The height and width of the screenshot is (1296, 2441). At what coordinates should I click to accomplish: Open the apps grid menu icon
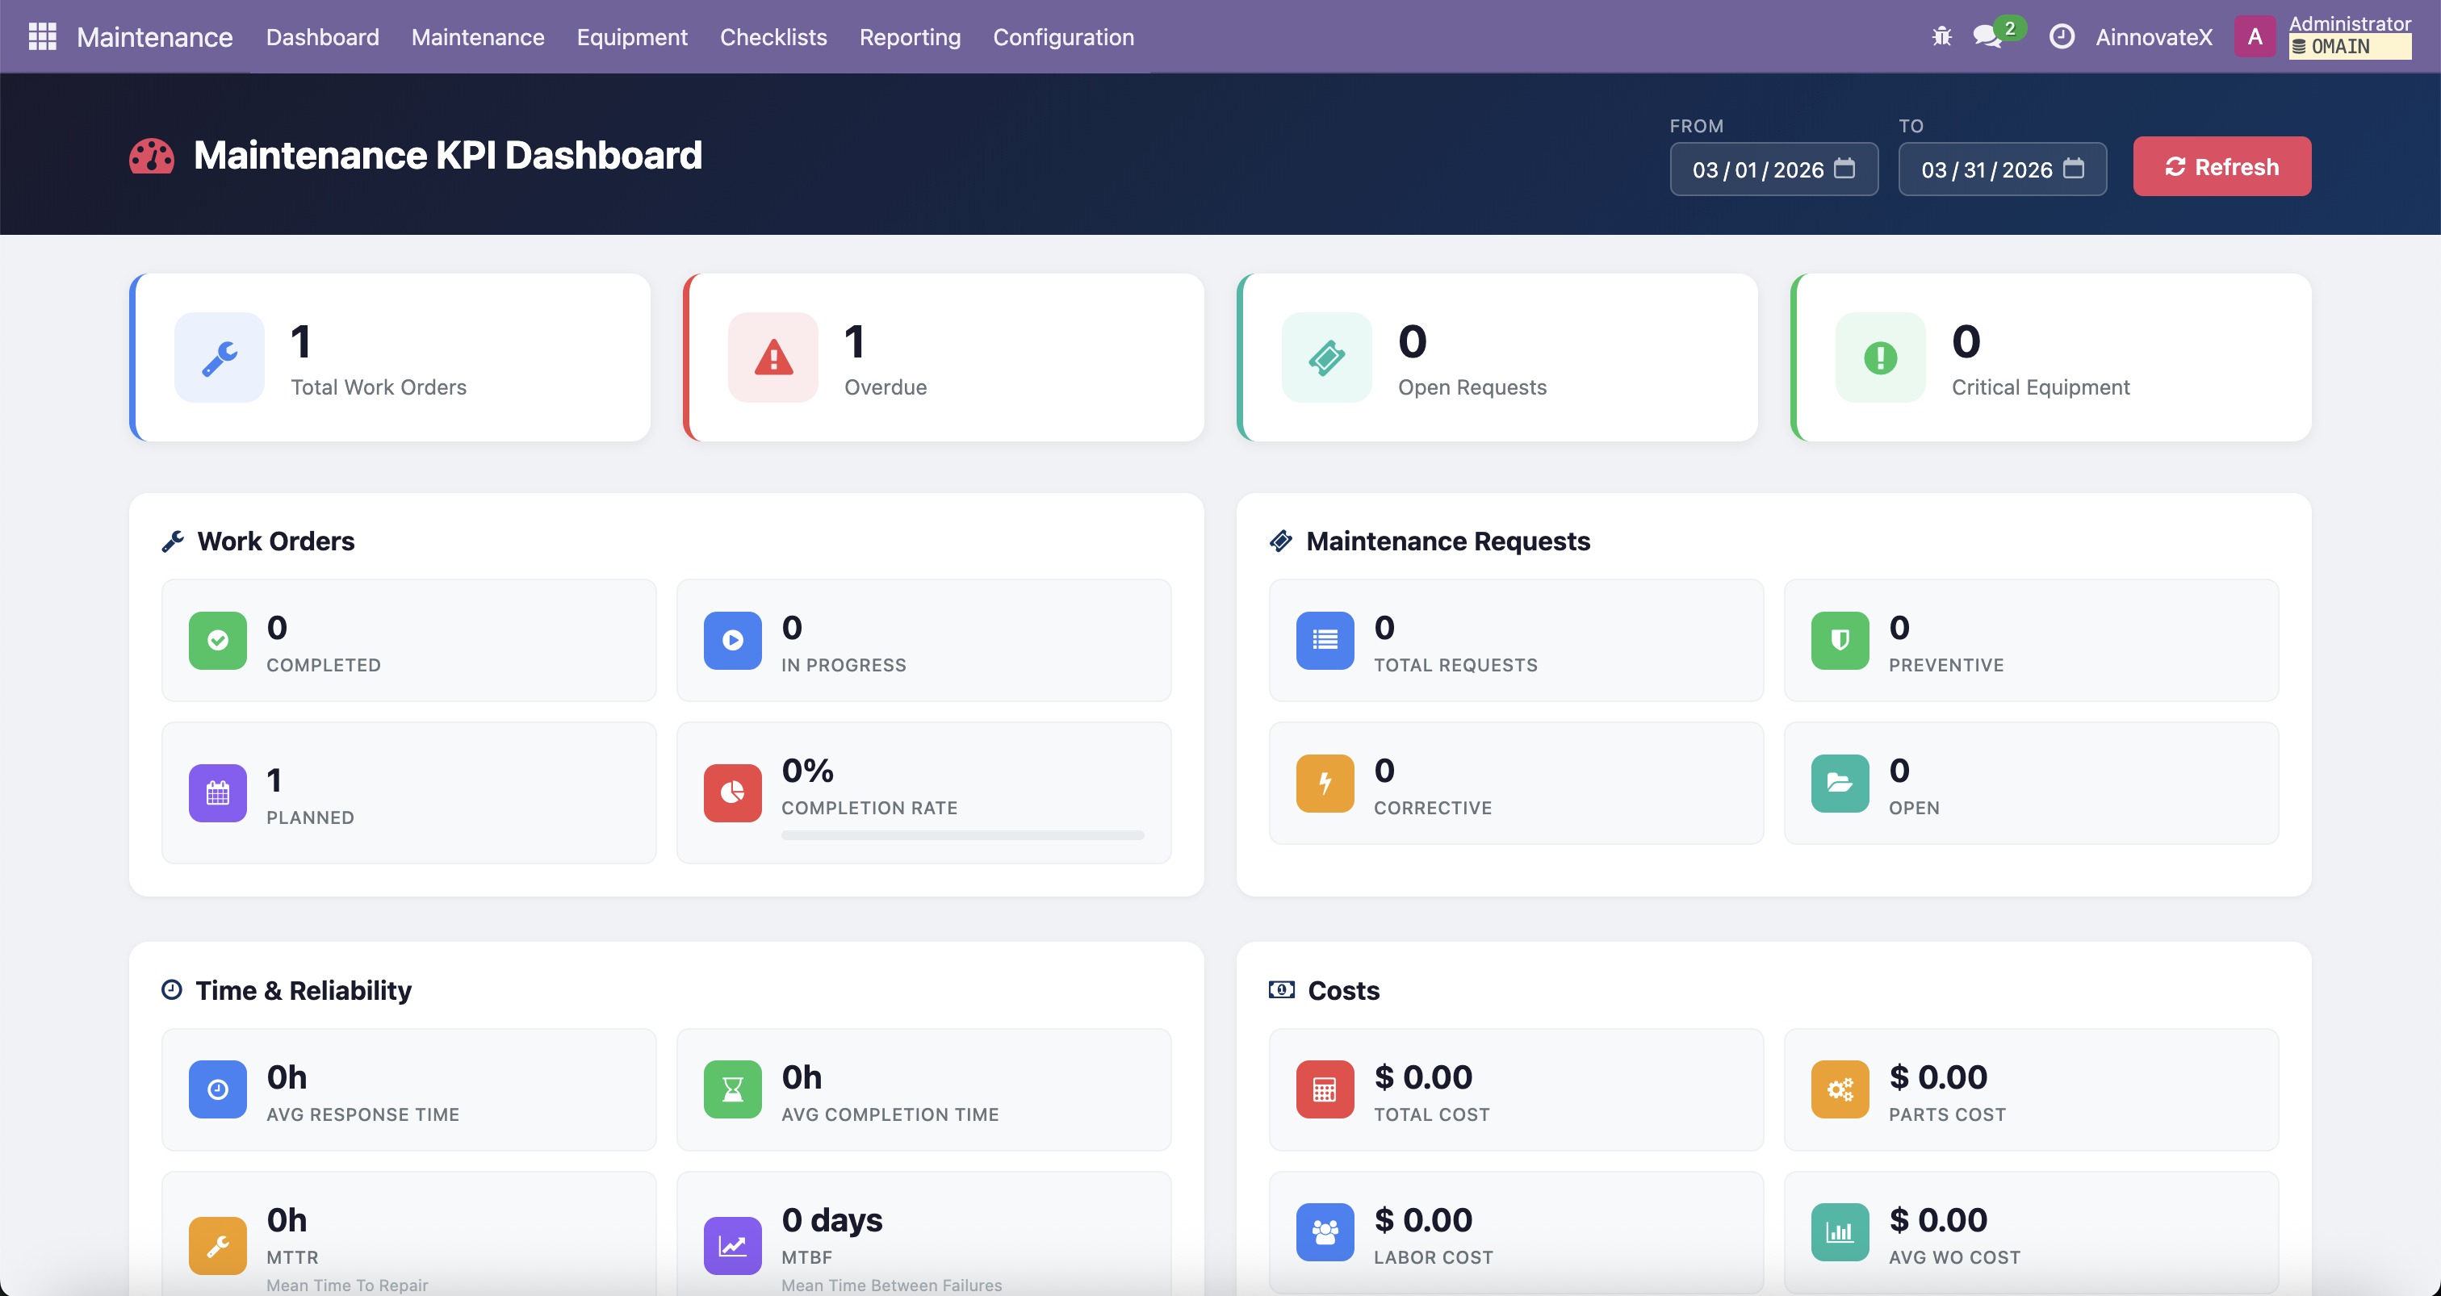(43, 37)
